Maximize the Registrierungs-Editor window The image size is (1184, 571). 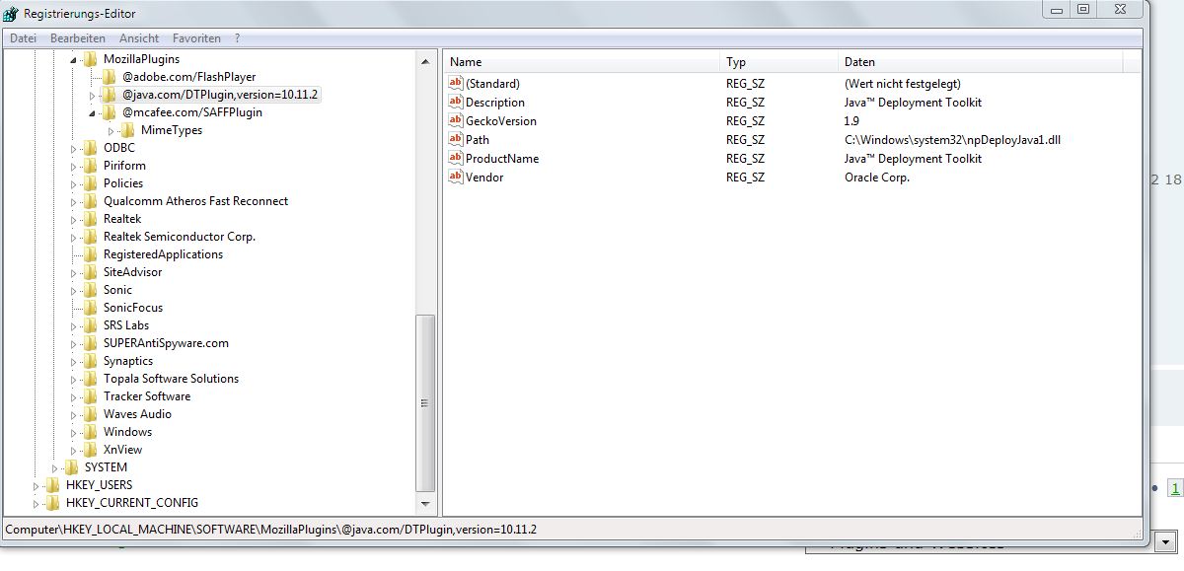1082,9
